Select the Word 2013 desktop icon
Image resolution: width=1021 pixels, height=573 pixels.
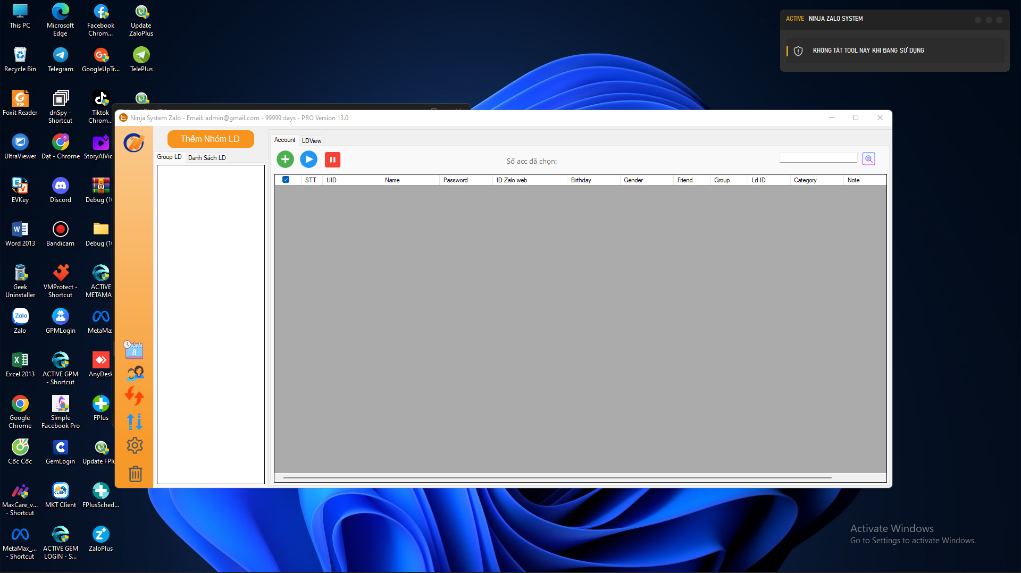point(20,234)
